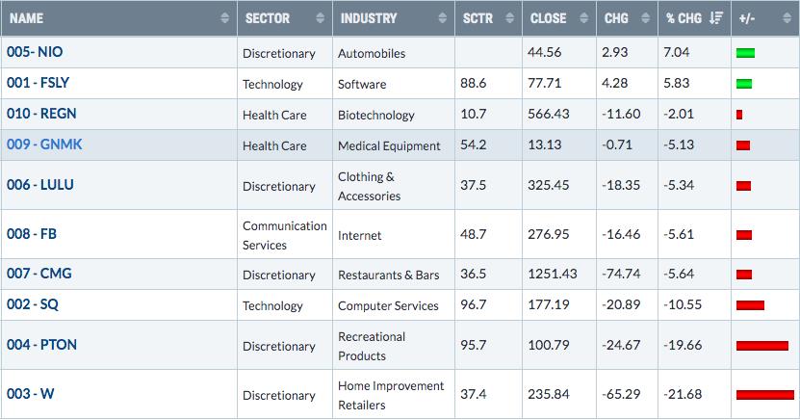Click 002 - SQ ticker link
Image resolution: width=800 pixels, height=420 pixels.
pyautogui.click(x=33, y=304)
